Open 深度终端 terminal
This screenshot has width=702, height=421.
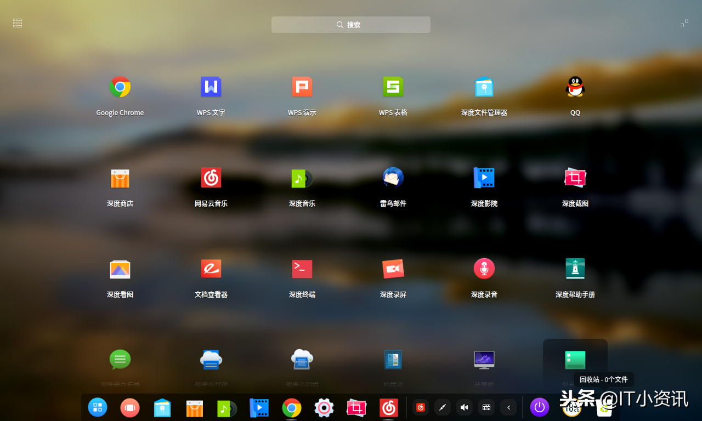[x=302, y=269]
